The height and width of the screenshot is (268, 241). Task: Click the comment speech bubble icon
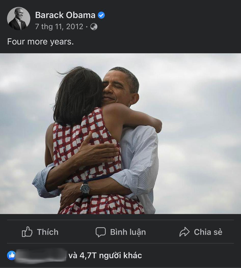101,232
